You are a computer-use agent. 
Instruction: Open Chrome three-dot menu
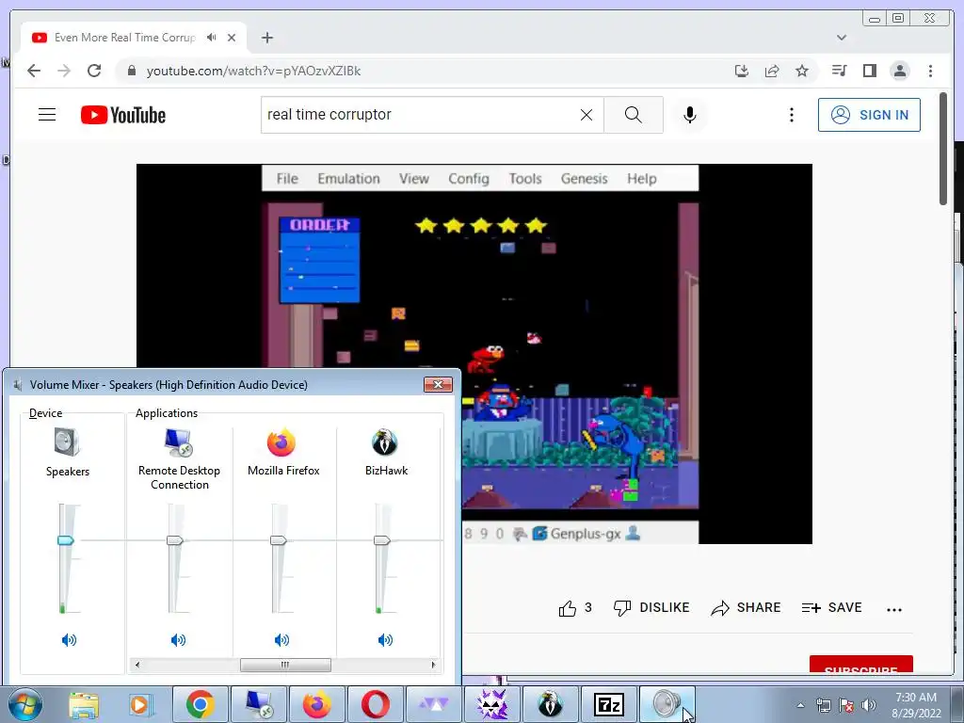tap(930, 71)
